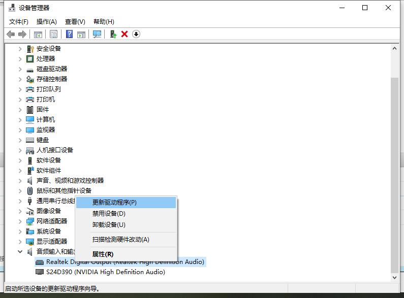This screenshot has height=298, width=404.
Task: Click the vertical scrollbar up arrow
Action: point(394,48)
